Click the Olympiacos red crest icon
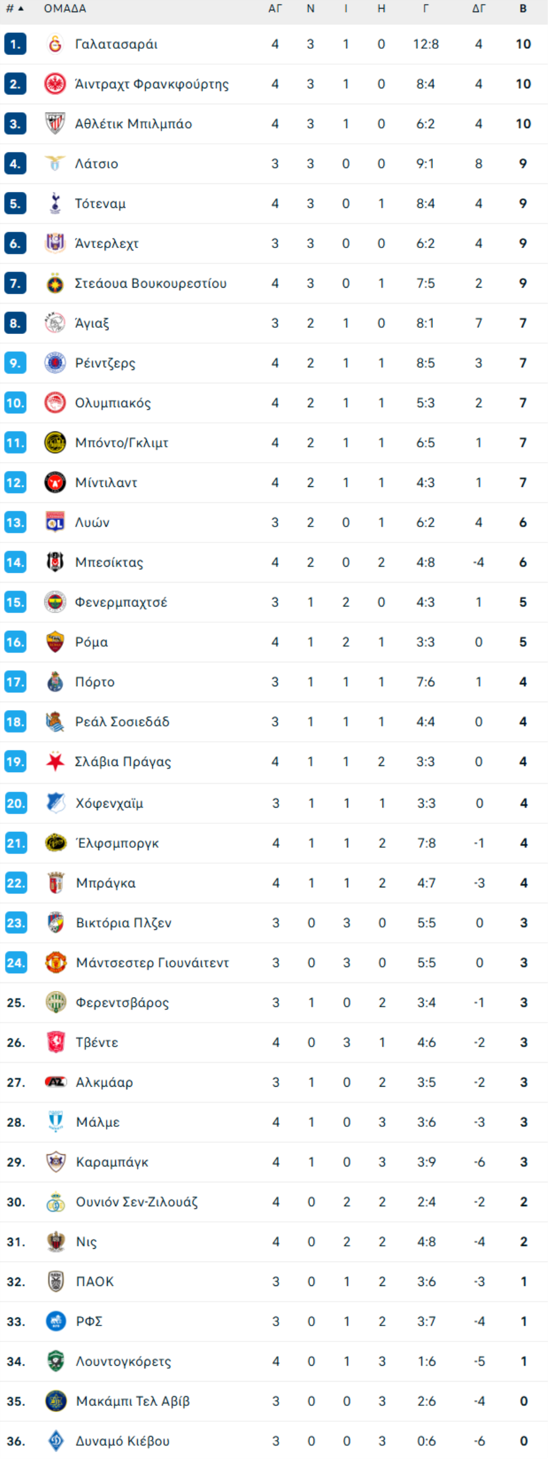 tap(55, 403)
